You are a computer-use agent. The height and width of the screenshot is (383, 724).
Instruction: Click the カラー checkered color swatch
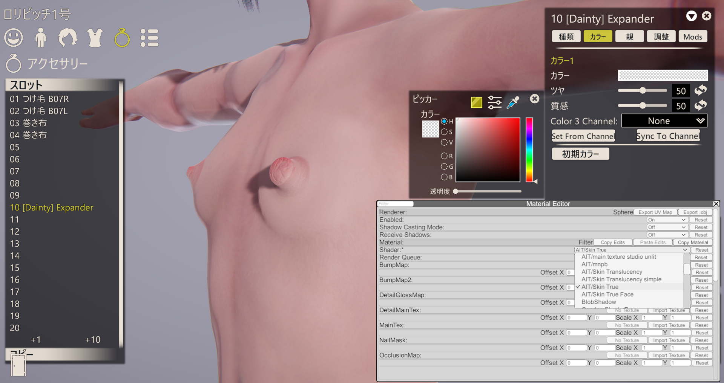tap(663, 75)
